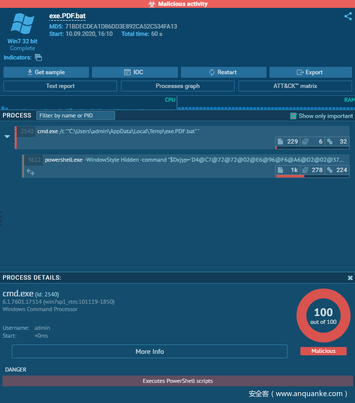This screenshot has width=355, height=403.
Task: Click the 100 out of 100 score ring
Action: (x=324, y=316)
